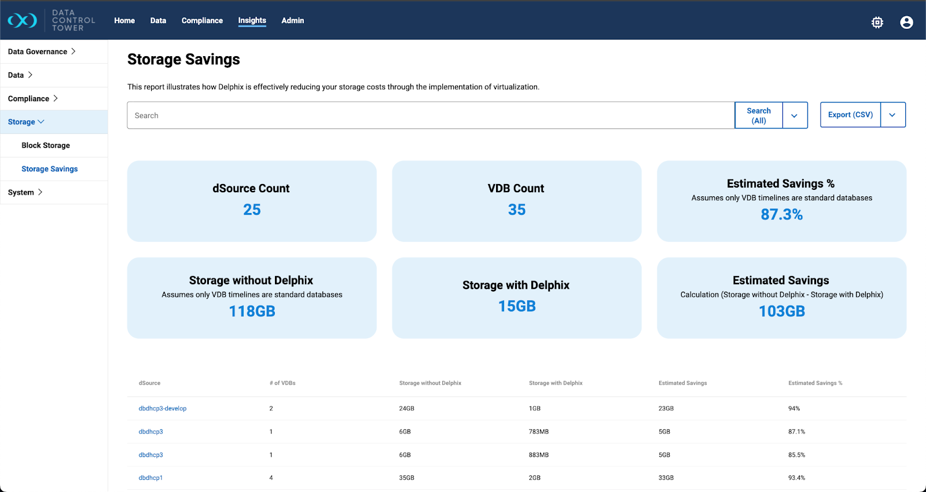Open the Compliance top navigation tab

click(202, 20)
